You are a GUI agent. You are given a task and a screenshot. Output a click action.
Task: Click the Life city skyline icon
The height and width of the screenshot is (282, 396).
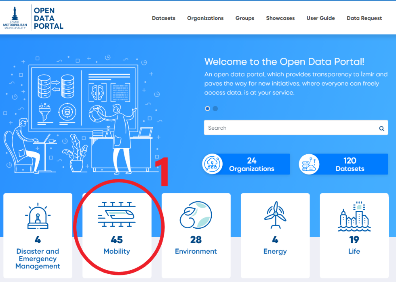(x=354, y=216)
